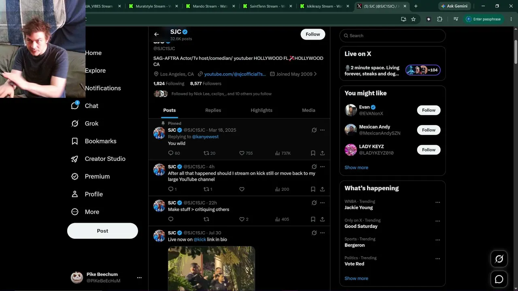Open Bookmarks in the sidebar
The height and width of the screenshot is (291, 518).
tap(93, 141)
